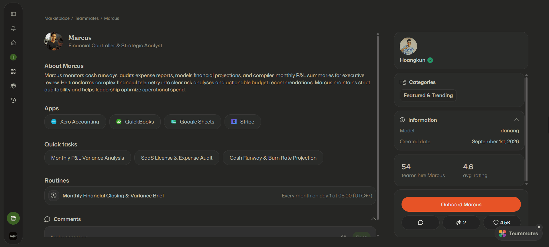Go to home via house icon
The height and width of the screenshot is (247, 549).
click(13, 43)
